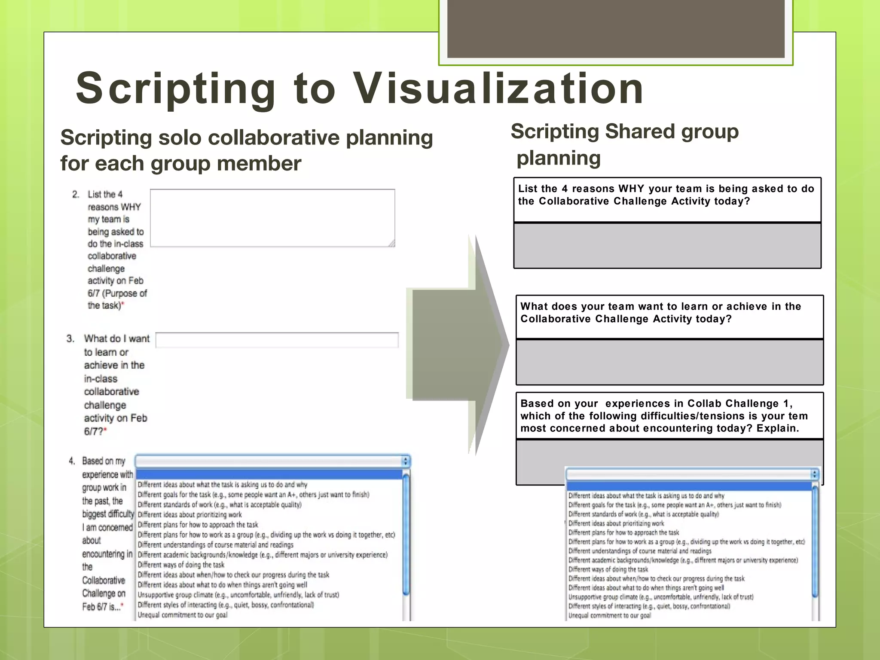Choose 'Different styles of interacting' in solo form list
The height and width of the screenshot is (660, 880).
[226, 605]
